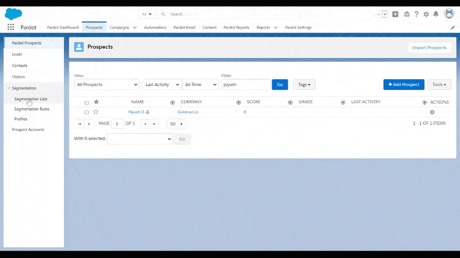
Task: Click the Filter text field containing piyush
Action: [x=246, y=84]
